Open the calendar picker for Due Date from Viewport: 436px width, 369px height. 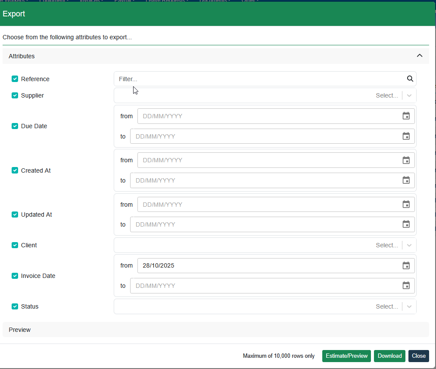click(406, 116)
